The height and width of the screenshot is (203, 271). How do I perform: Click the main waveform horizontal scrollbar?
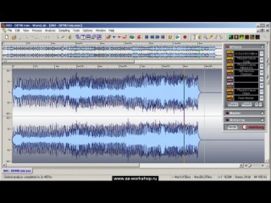click(73, 165)
